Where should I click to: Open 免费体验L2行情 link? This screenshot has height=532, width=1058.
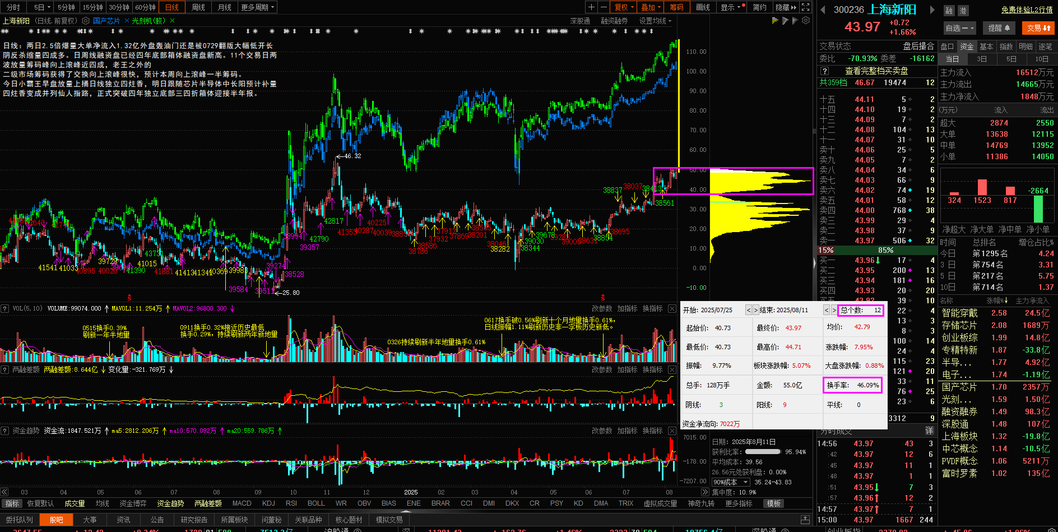click(x=1027, y=10)
